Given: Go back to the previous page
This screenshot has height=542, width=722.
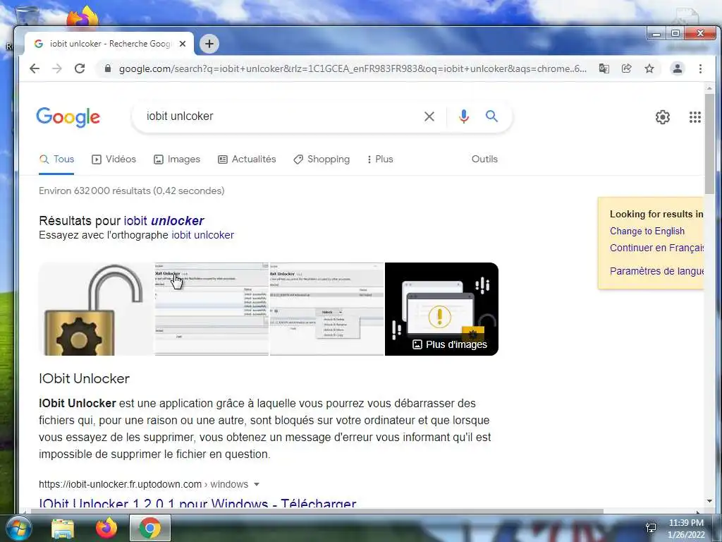Looking at the screenshot, I should (35, 68).
